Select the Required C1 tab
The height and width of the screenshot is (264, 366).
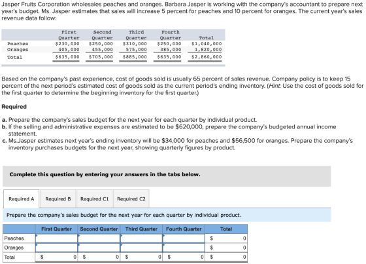coord(95,198)
